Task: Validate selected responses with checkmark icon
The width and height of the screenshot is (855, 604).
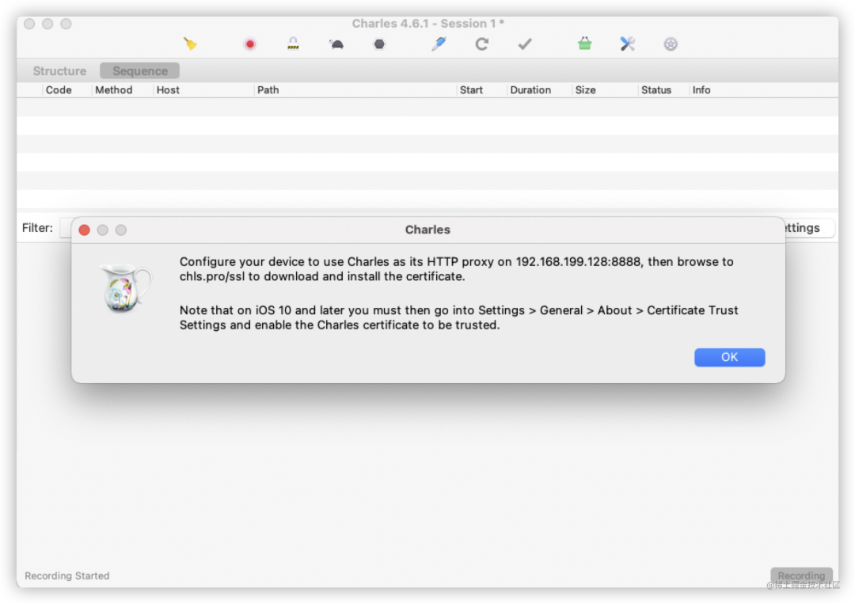Action: pyautogui.click(x=525, y=44)
